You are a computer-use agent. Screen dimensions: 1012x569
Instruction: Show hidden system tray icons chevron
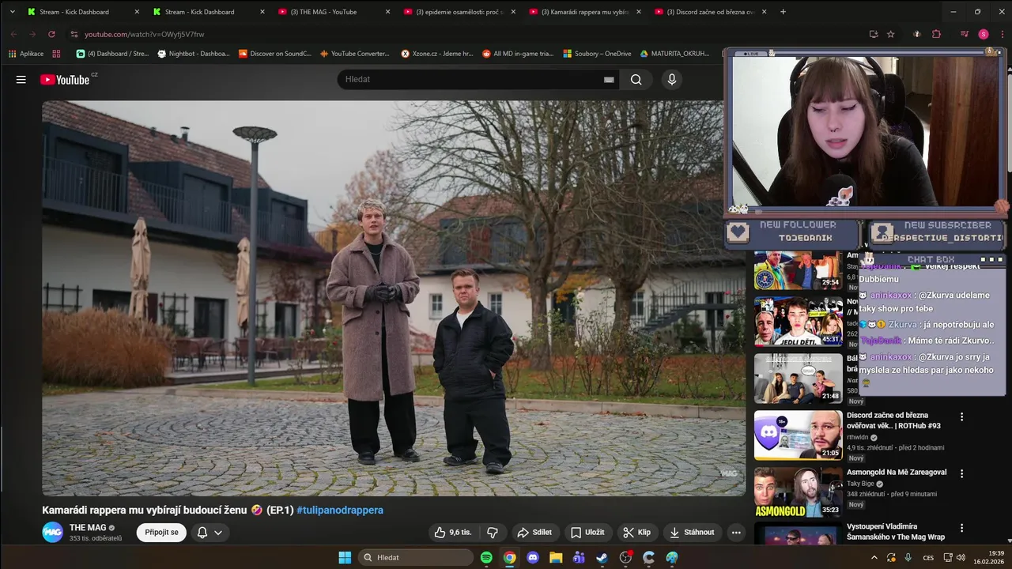click(x=874, y=557)
